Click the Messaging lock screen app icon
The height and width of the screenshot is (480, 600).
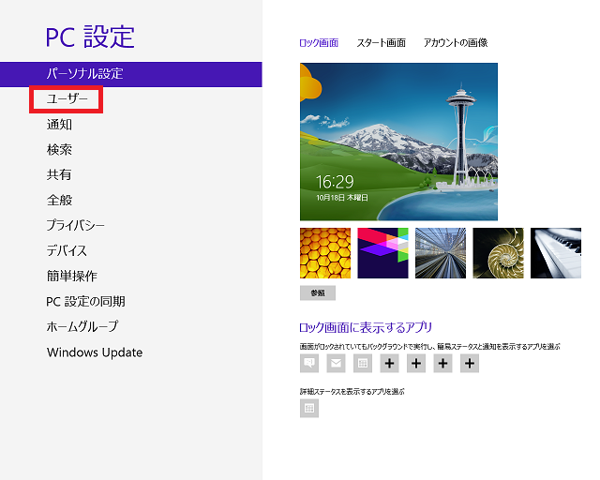coord(308,364)
